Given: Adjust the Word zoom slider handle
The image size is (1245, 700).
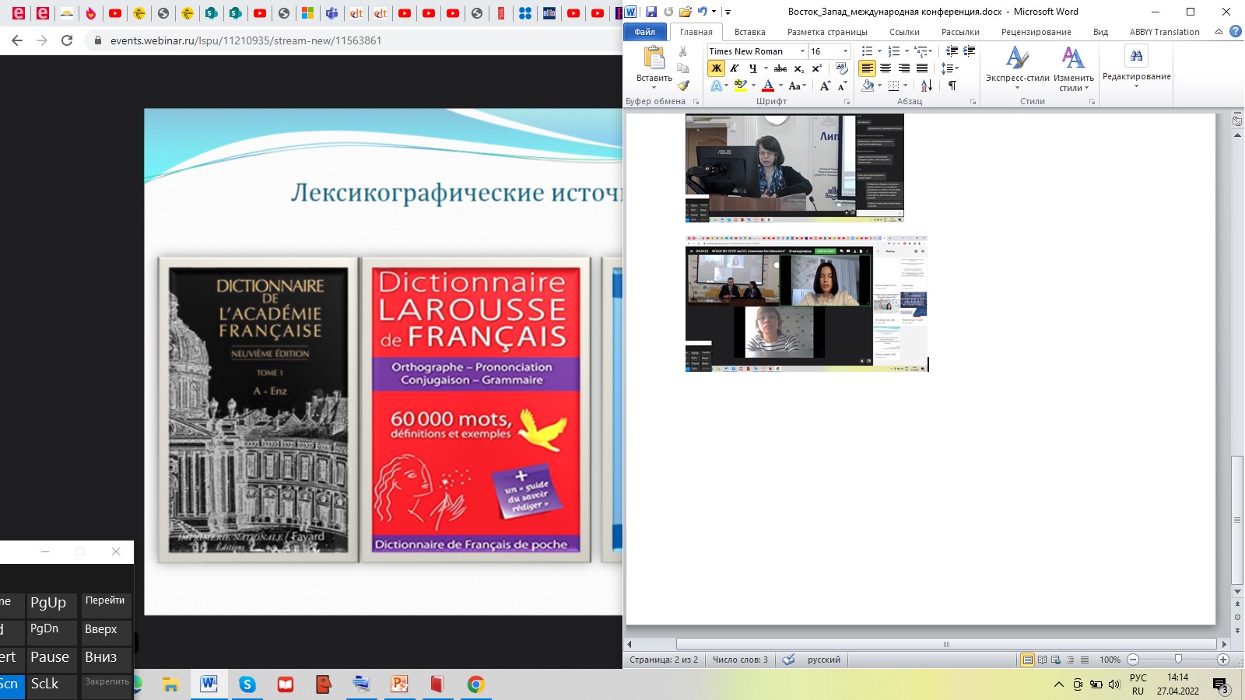Looking at the screenshot, I should click(1178, 660).
